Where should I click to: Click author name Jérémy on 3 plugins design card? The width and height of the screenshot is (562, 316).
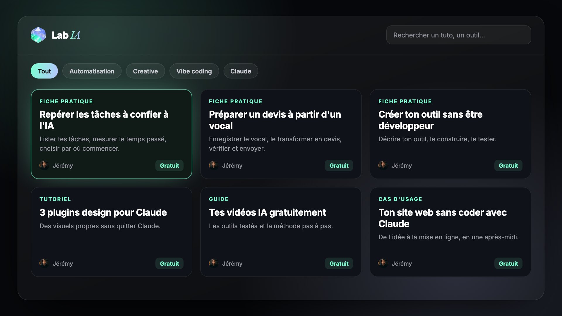pos(63,264)
